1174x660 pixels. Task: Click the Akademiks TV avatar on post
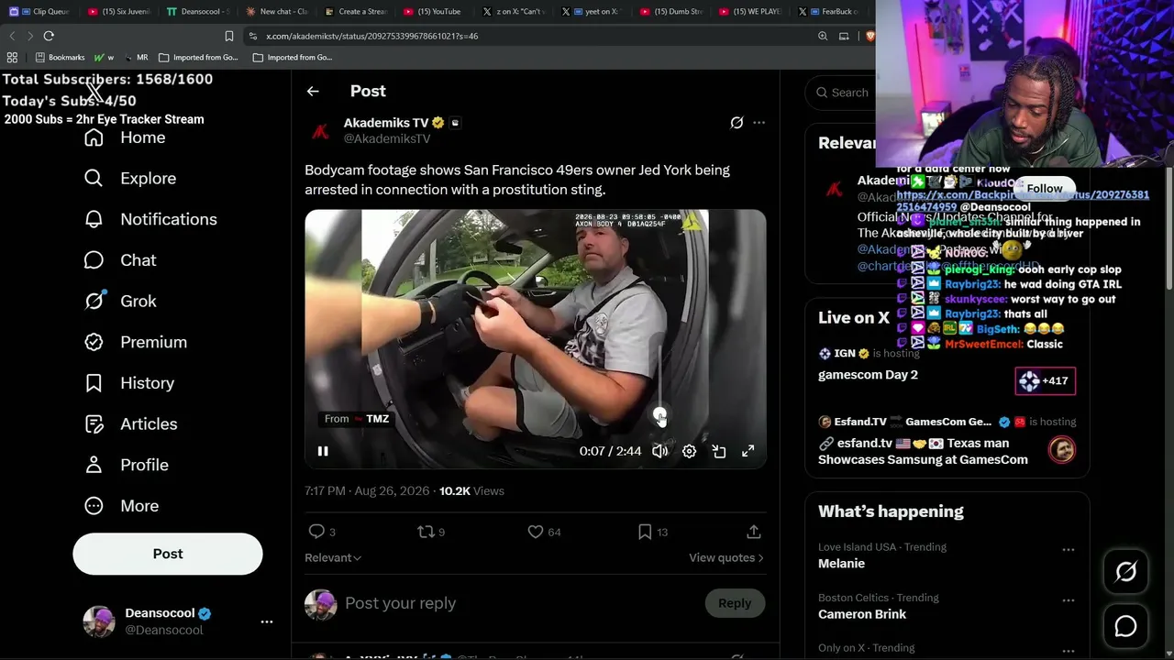click(320, 131)
